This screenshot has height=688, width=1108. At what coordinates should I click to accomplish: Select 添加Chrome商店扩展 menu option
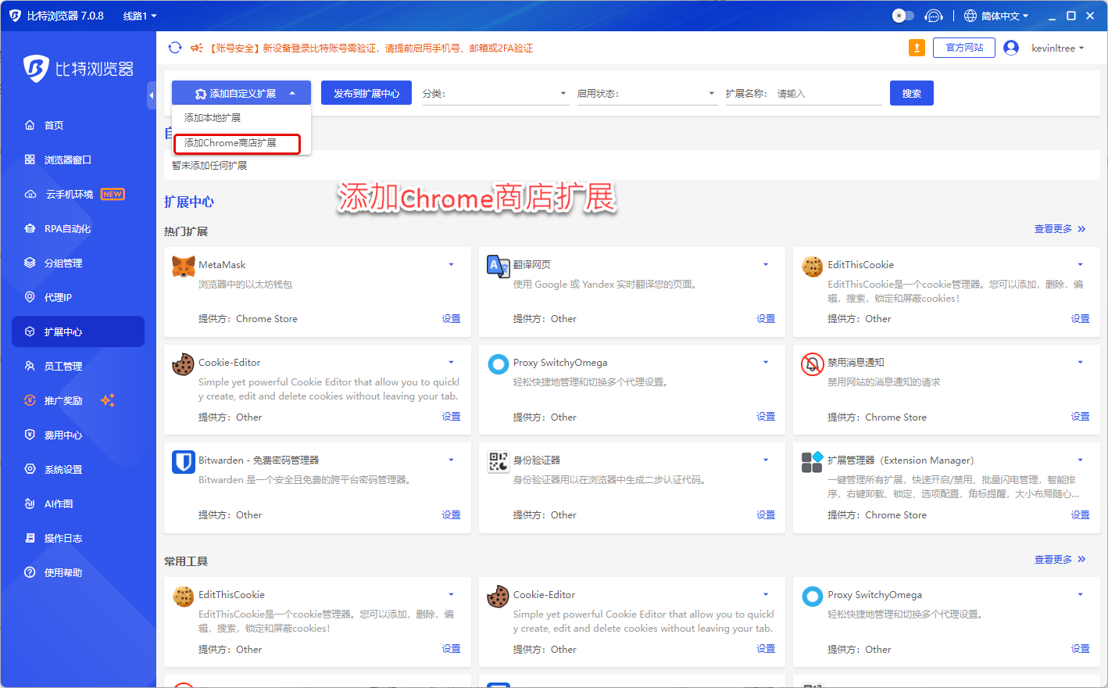(x=237, y=143)
